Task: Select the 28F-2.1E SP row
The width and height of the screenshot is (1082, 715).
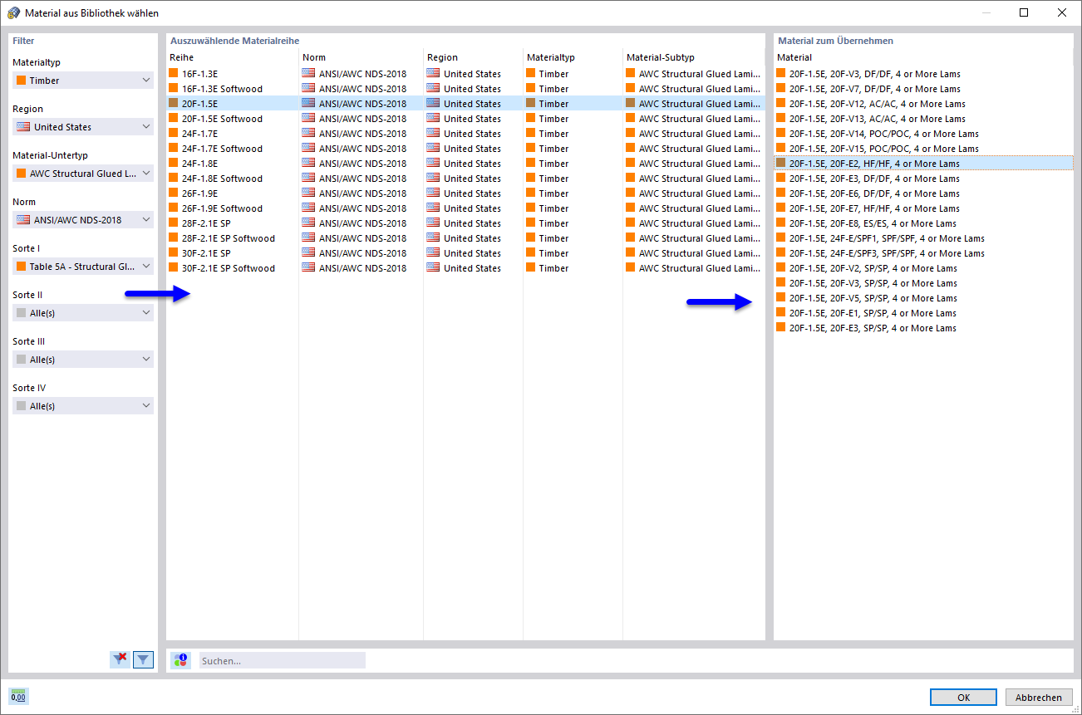Action: click(x=465, y=223)
